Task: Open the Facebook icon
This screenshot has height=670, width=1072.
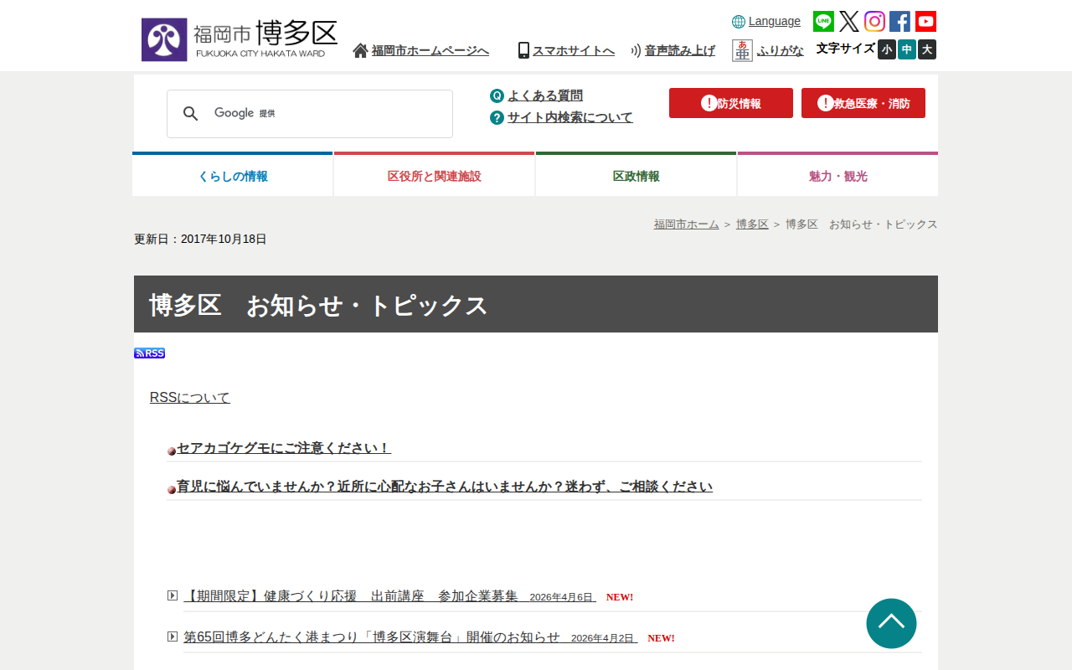Action: pos(899,21)
